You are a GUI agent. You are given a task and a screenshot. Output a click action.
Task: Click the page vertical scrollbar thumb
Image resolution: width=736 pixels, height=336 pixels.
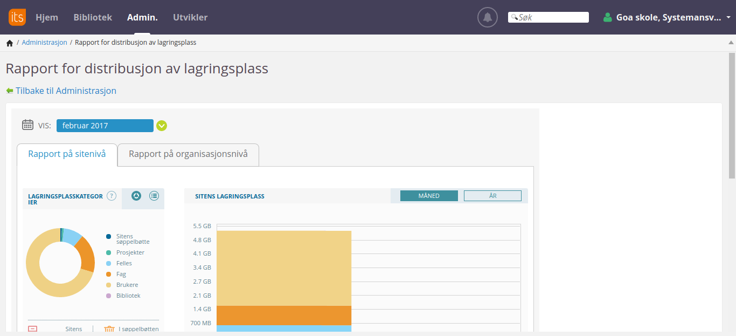[732, 115]
